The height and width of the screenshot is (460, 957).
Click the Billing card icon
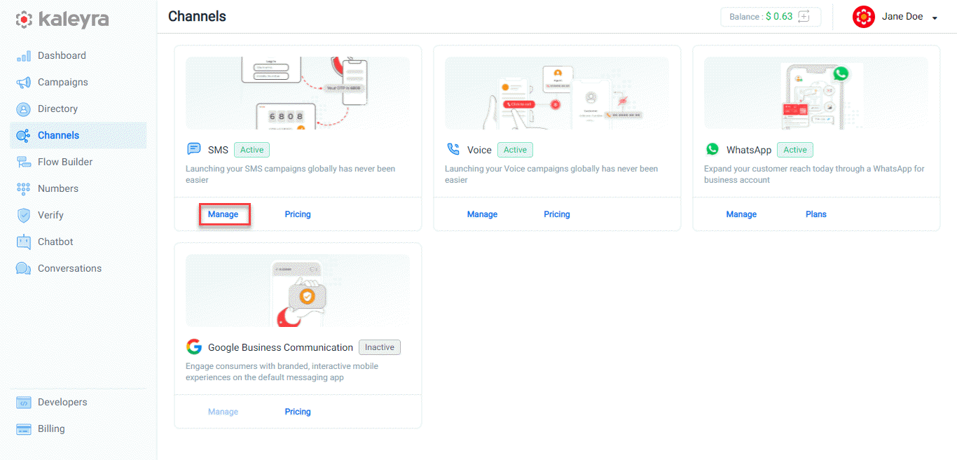pyautogui.click(x=24, y=429)
